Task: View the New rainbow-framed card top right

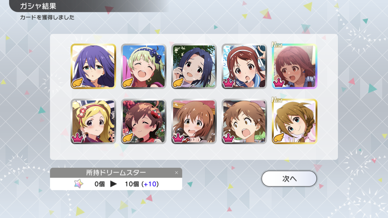Action: tap(295, 66)
